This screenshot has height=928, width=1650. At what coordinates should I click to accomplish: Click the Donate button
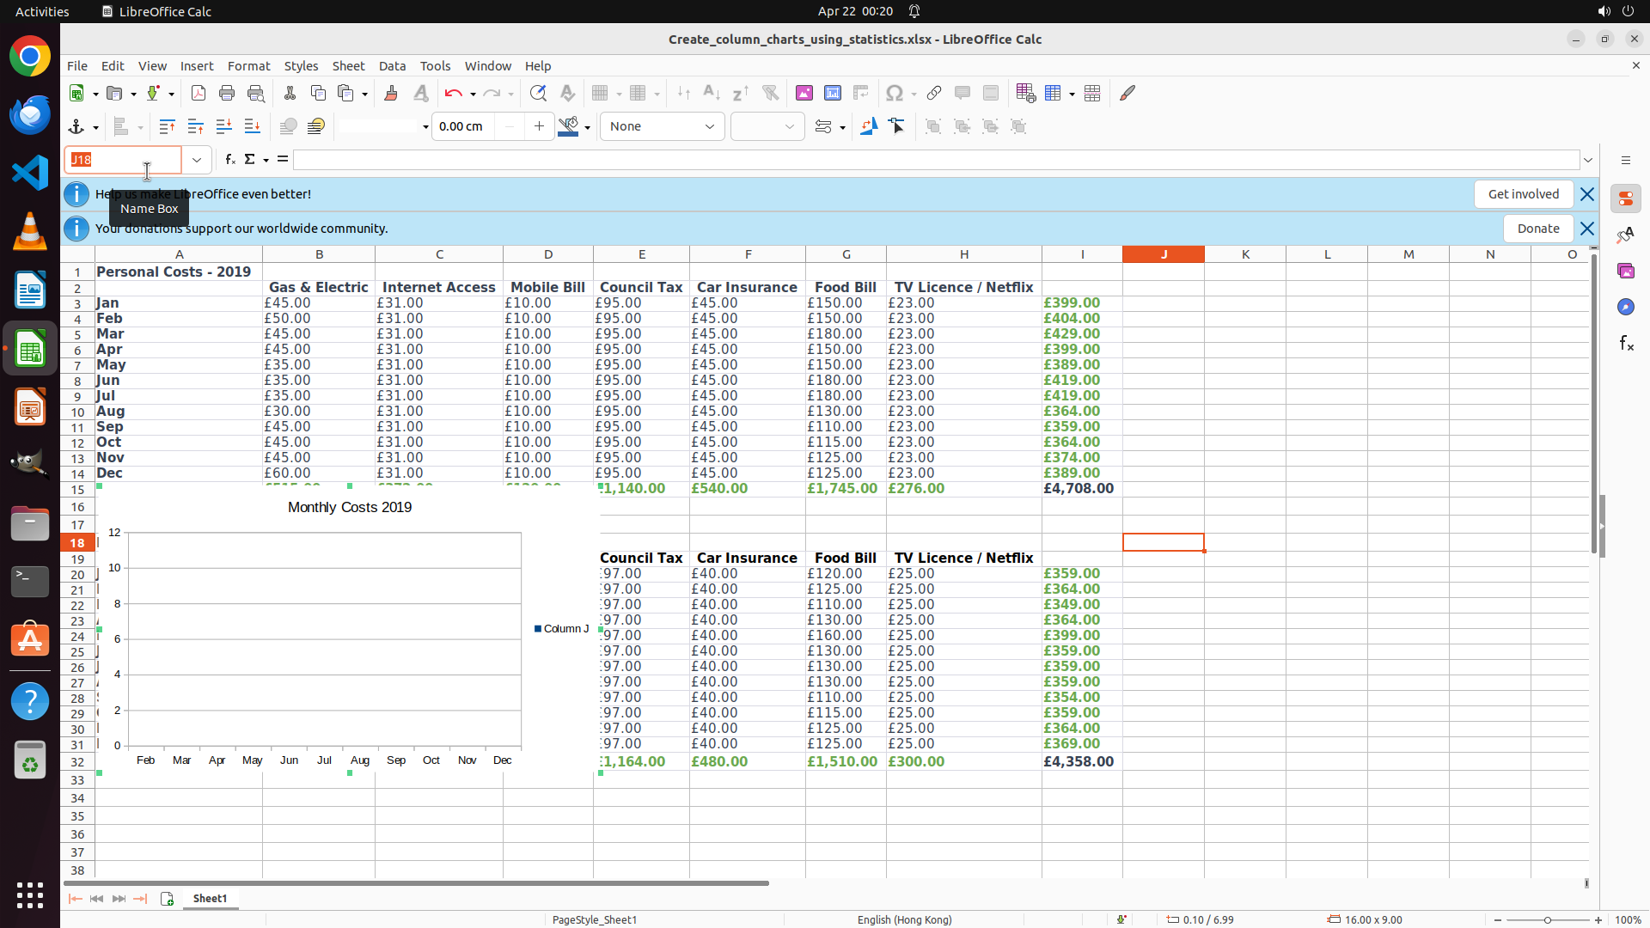pos(1537,229)
